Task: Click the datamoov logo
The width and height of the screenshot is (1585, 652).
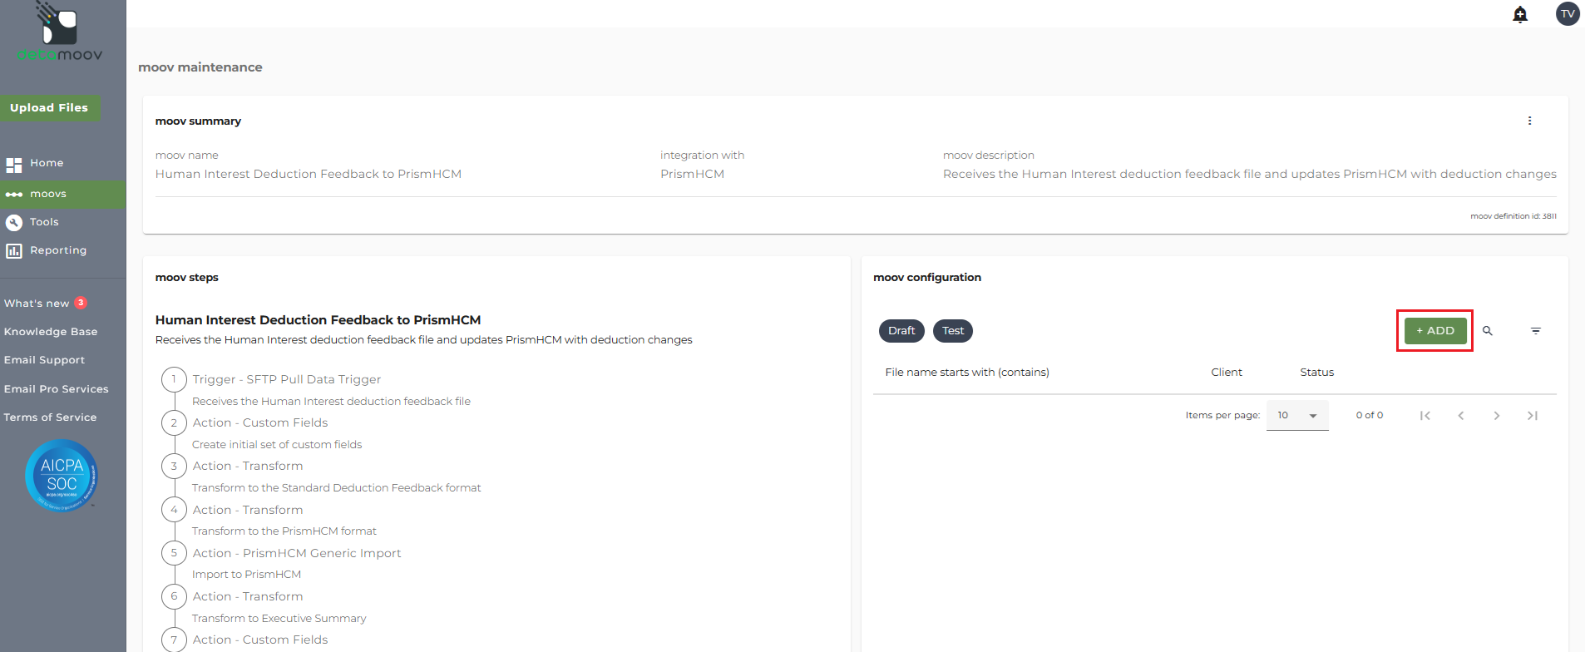Action: pyautogui.click(x=60, y=32)
